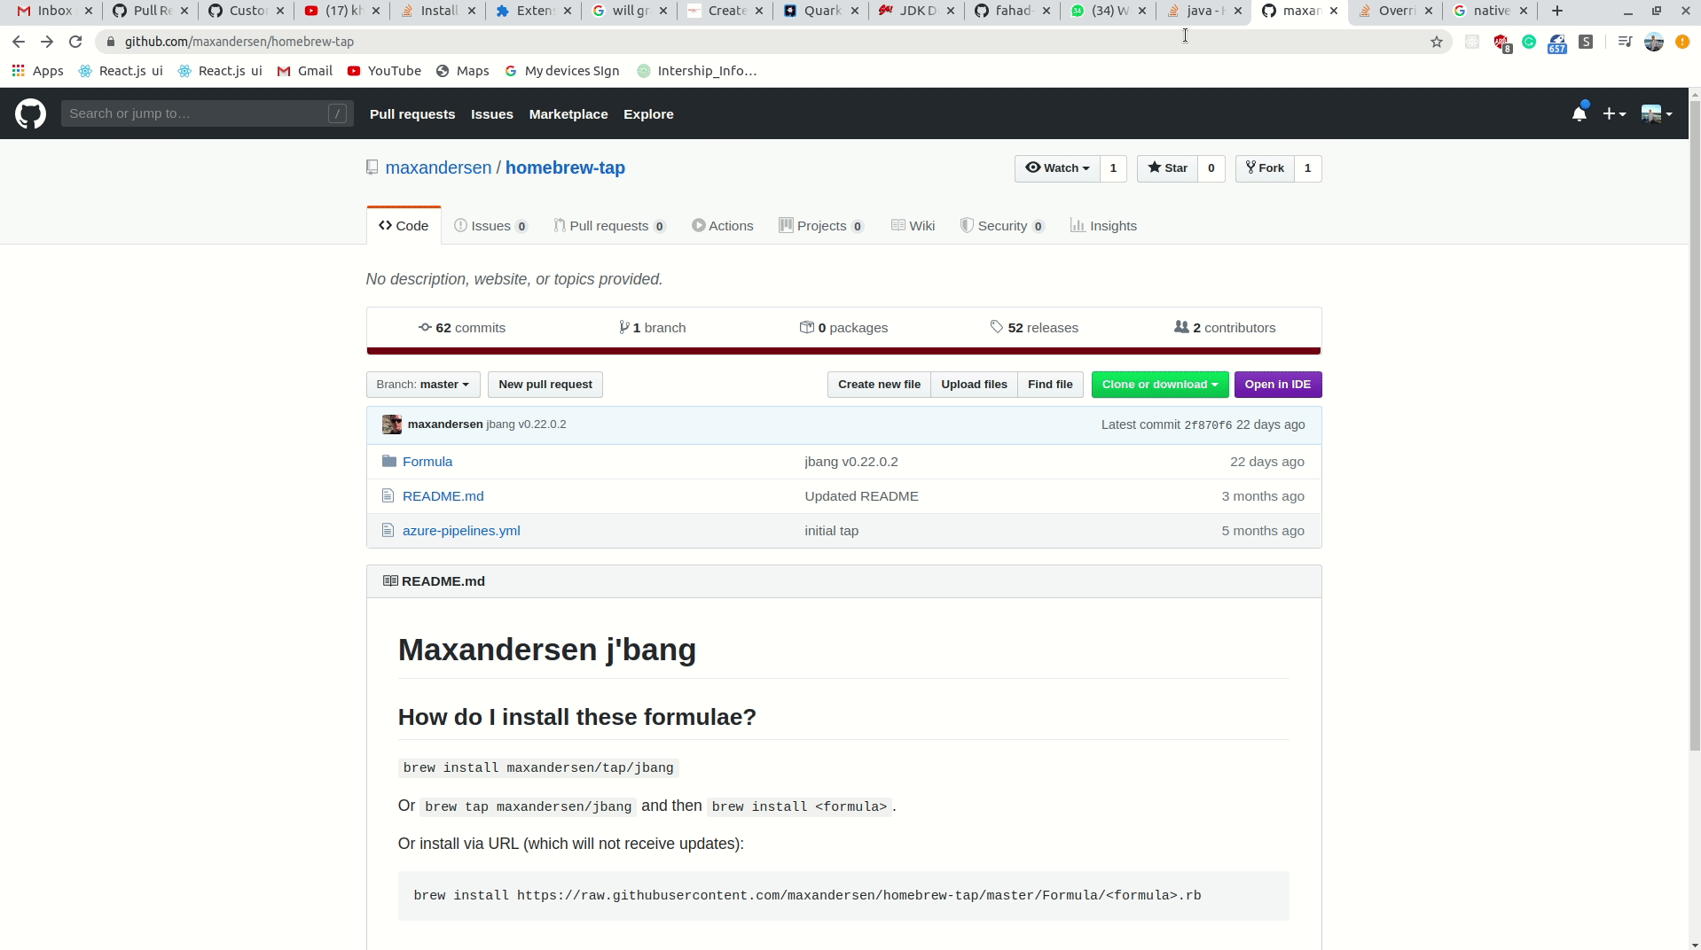Open the README.md file
1701x950 pixels.
pos(443,496)
